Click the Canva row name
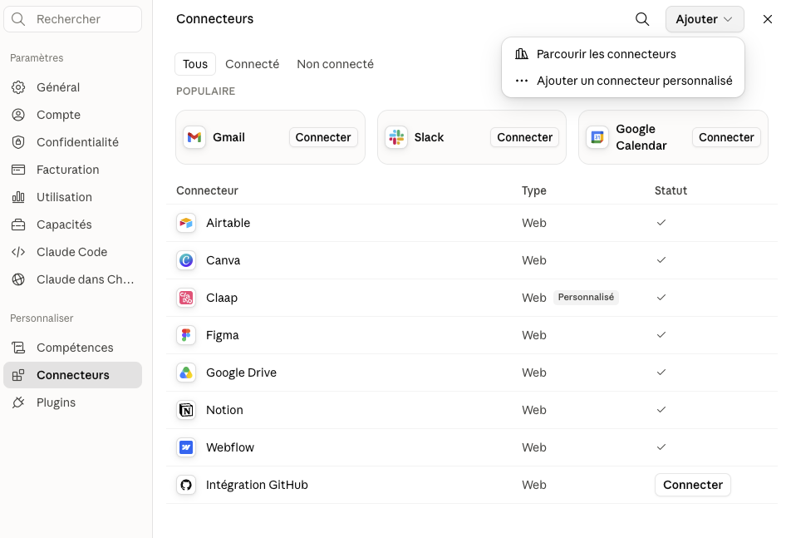Viewport: 786px width, 538px height. (223, 260)
